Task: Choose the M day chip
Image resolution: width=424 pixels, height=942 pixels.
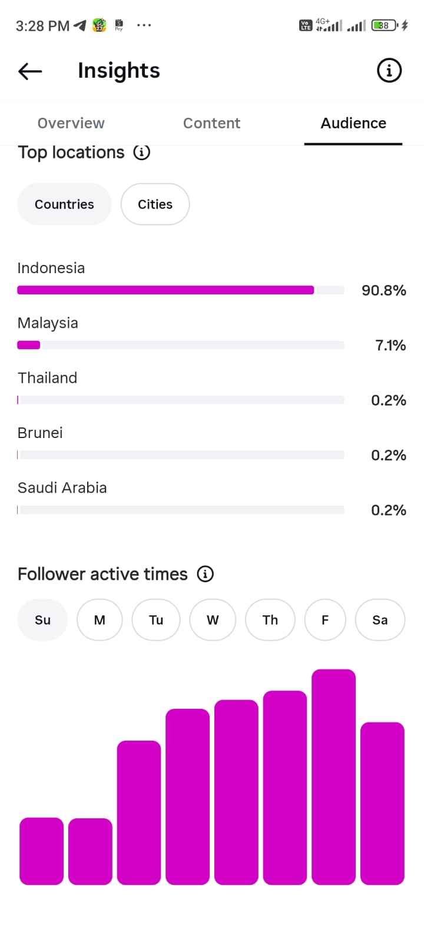Action: [100, 620]
